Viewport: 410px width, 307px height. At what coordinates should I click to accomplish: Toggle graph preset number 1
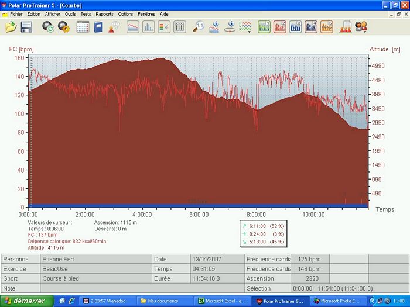[x=264, y=27]
